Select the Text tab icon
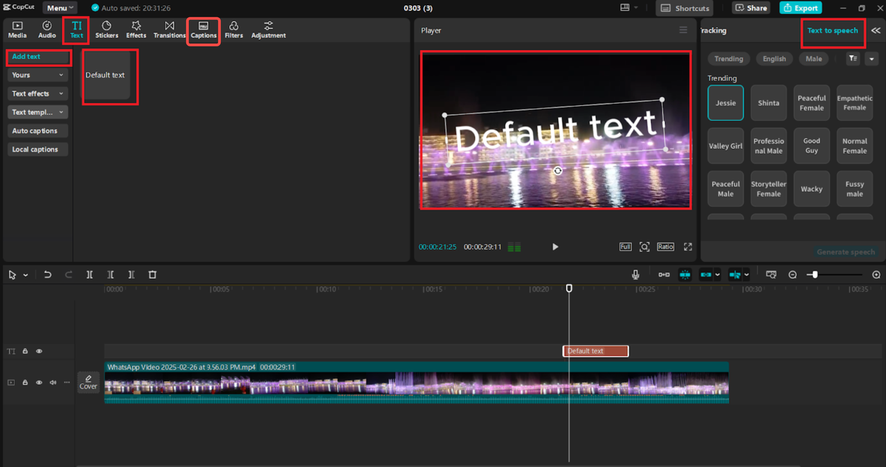Image resolution: width=886 pixels, height=467 pixels. tap(76, 30)
